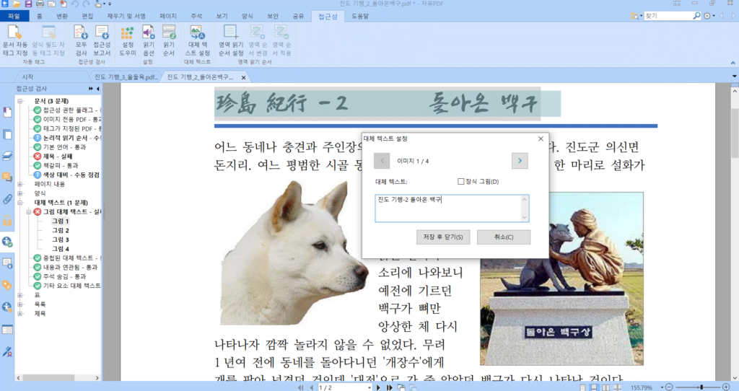Print the document via printer icon
The width and height of the screenshot is (739, 391).
pos(40,4)
